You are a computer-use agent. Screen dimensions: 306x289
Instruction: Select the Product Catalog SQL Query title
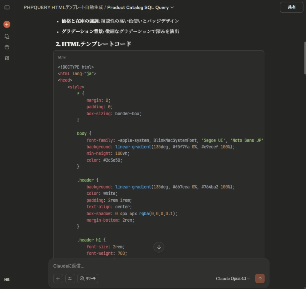point(139,7)
